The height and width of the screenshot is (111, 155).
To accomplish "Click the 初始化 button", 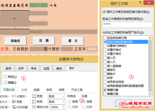I will coord(16,41).
